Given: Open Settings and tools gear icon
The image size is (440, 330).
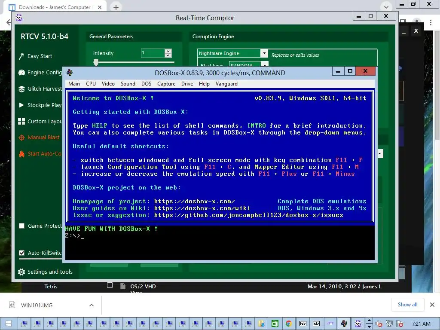Looking at the screenshot, I should (x=21, y=272).
